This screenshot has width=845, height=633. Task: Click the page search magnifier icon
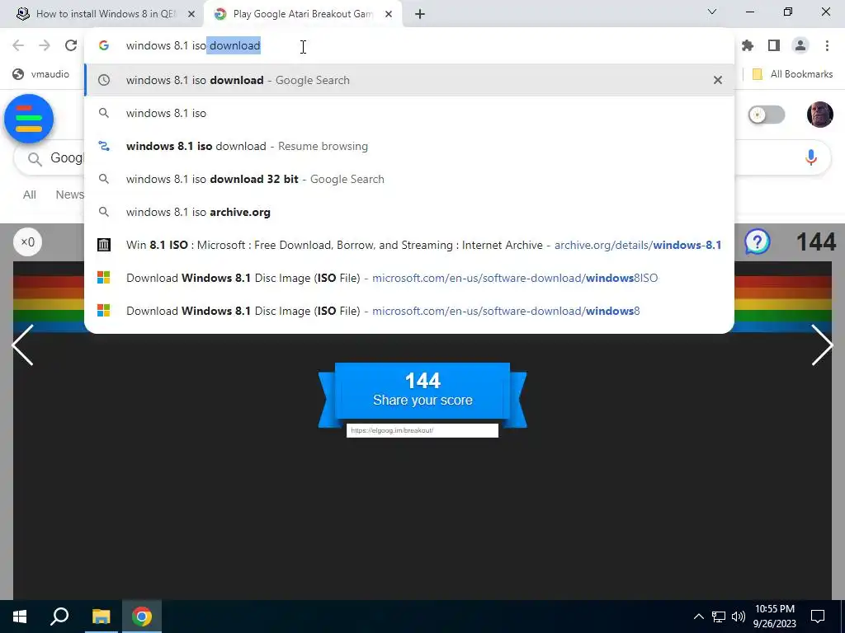[35, 158]
